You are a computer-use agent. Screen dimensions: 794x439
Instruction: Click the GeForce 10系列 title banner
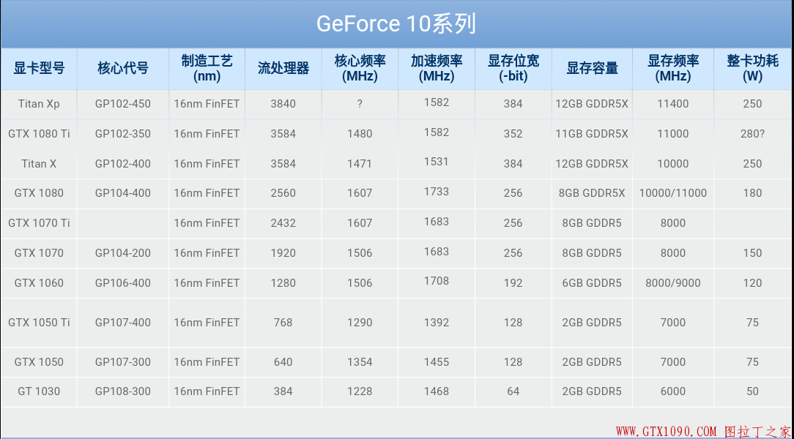[396, 24]
